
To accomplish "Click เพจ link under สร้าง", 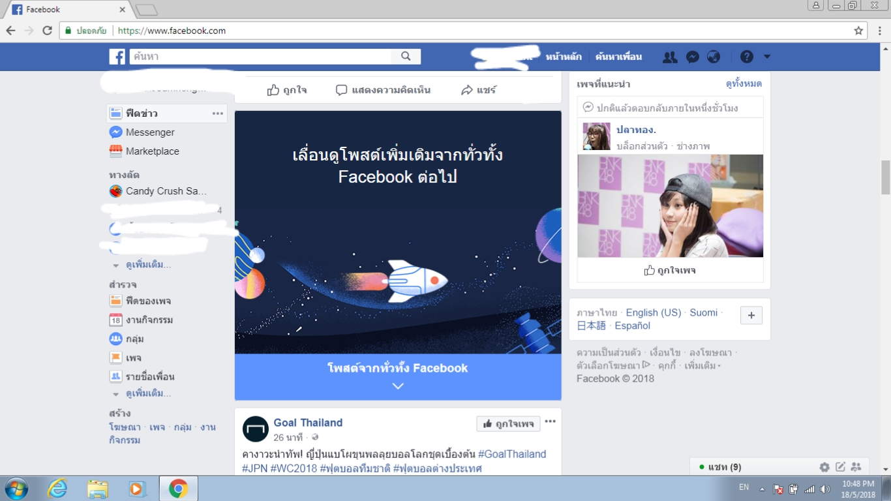I will (x=157, y=427).
